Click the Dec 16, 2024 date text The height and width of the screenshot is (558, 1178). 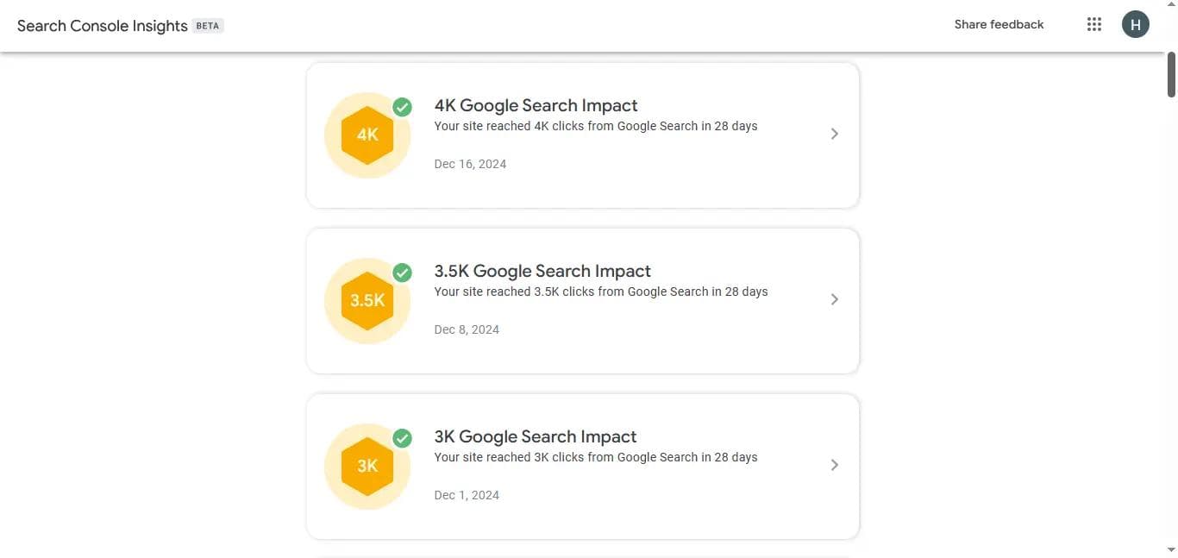(x=470, y=163)
